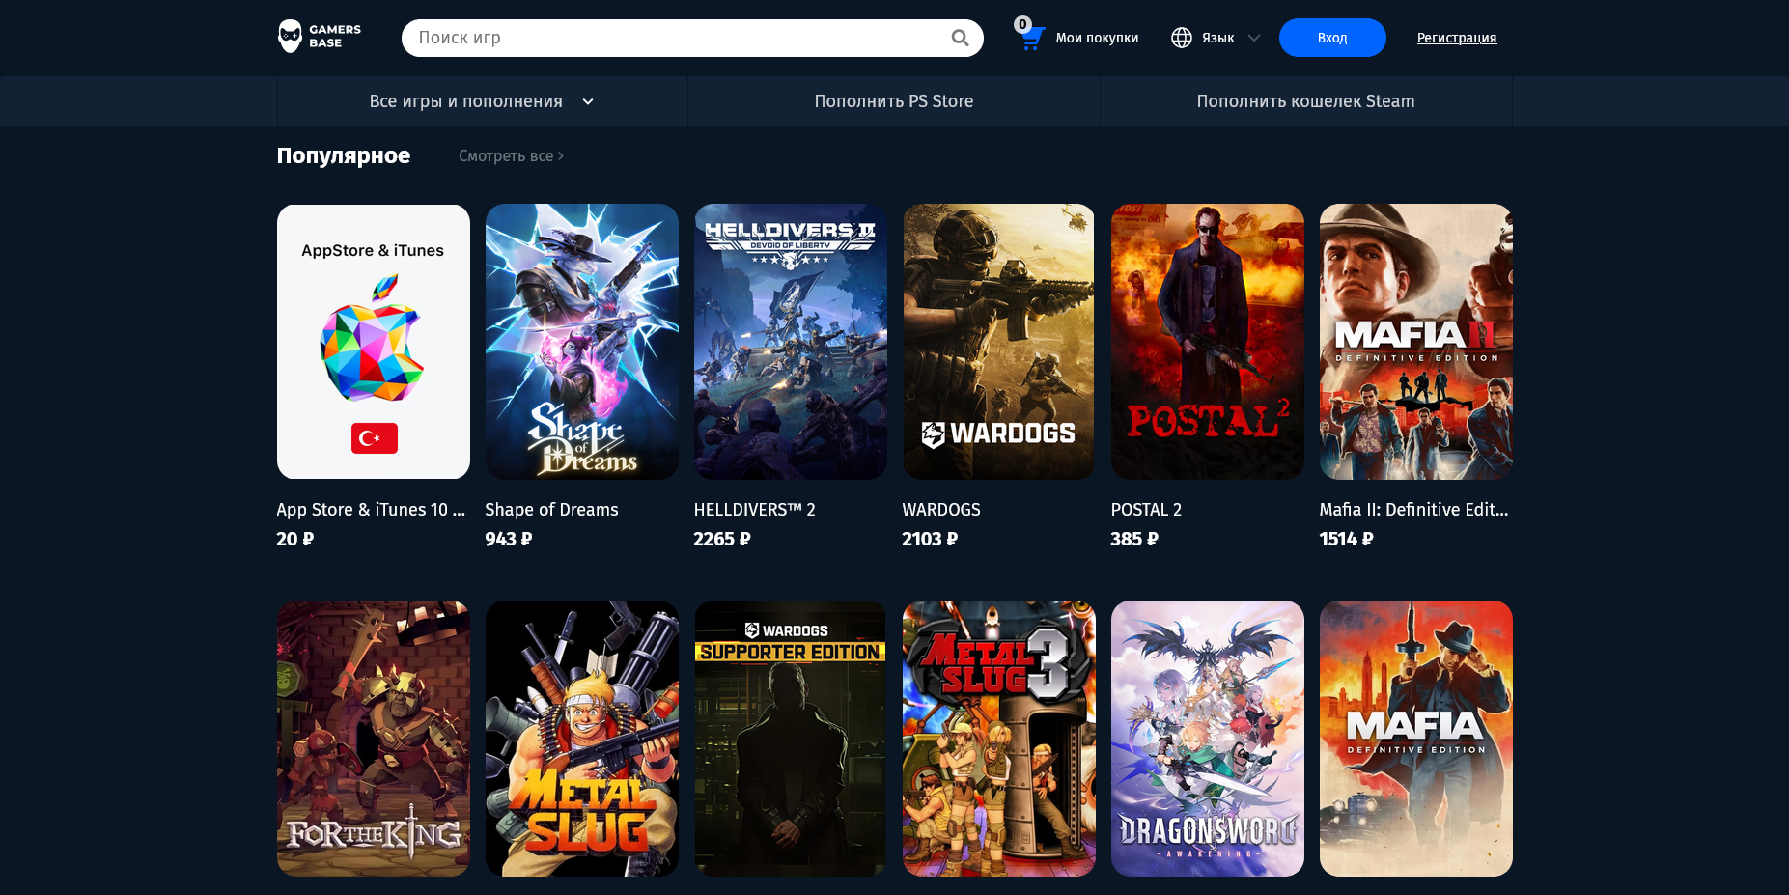Open the shopping cart icon
The image size is (1789, 895).
click(1031, 39)
